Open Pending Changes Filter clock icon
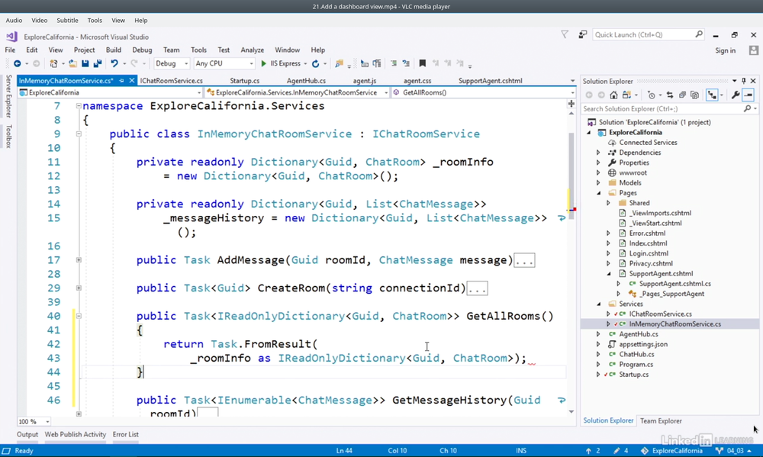The image size is (763, 457). tap(652, 95)
